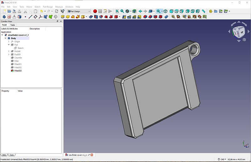Image resolution: width=251 pixels, height=162 pixels.
Task: Set the isometric view
Action: tap(166, 11)
